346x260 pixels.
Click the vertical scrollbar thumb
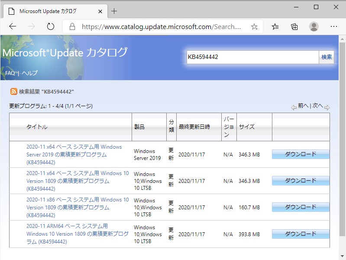pos(342,139)
